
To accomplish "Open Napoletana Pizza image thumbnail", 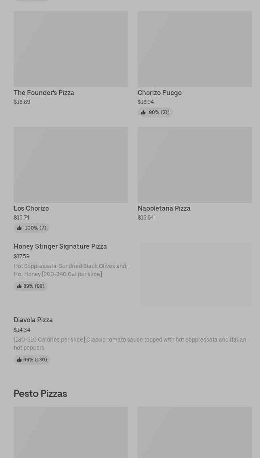I will (195, 165).
